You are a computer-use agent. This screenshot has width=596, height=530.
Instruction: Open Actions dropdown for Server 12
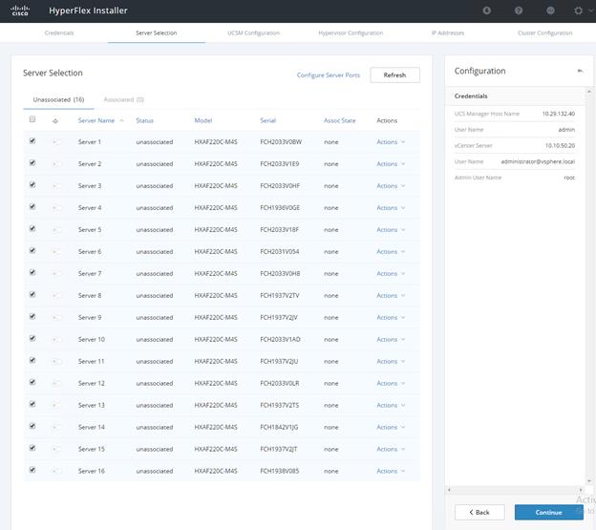coord(391,383)
